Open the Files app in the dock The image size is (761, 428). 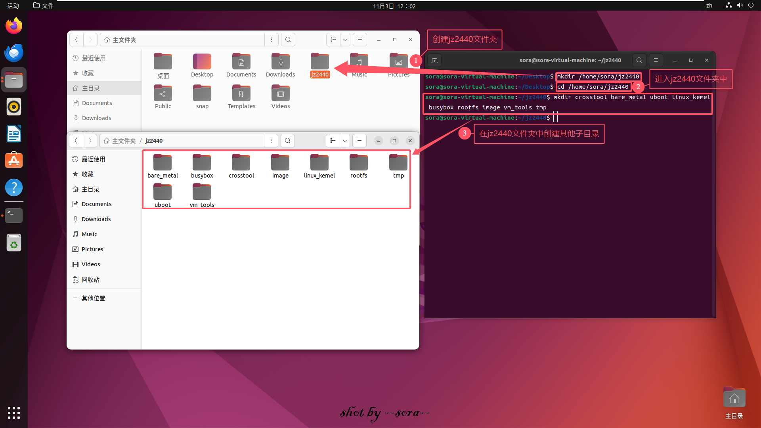pyautogui.click(x=14, y=80)
